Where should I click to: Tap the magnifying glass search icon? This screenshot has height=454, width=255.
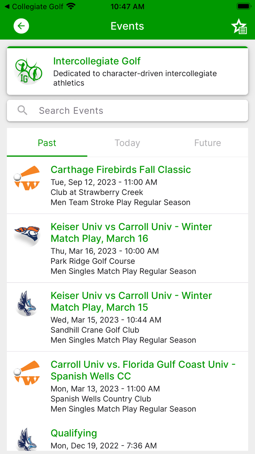point(22,110)
